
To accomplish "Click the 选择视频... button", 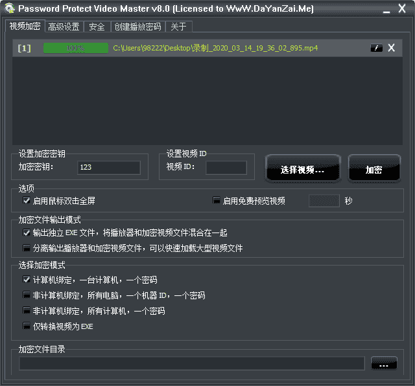I will (303, 168).
